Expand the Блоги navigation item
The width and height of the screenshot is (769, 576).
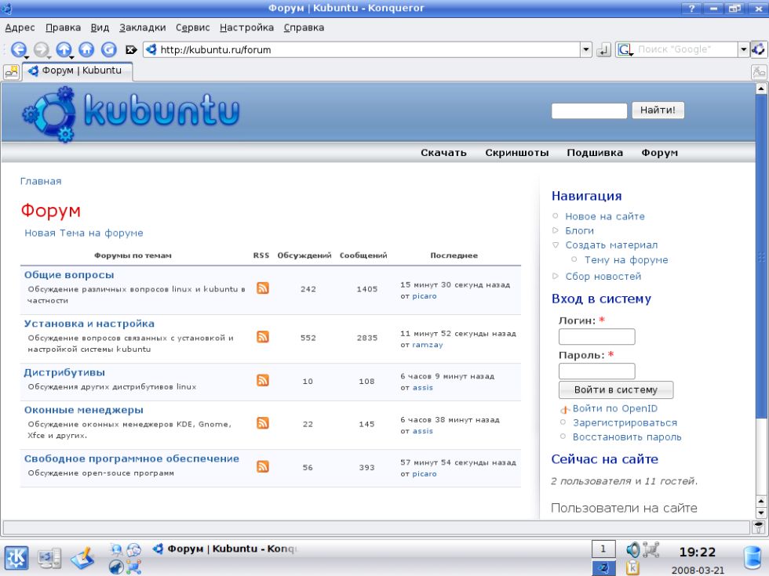pyautogui.click(x=556, y=230)
